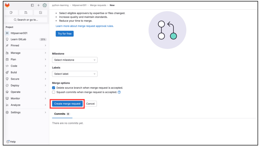Screen dimensions: 262x147
Task: Open the Select milestone dropdown
Action: coord(75,60)
